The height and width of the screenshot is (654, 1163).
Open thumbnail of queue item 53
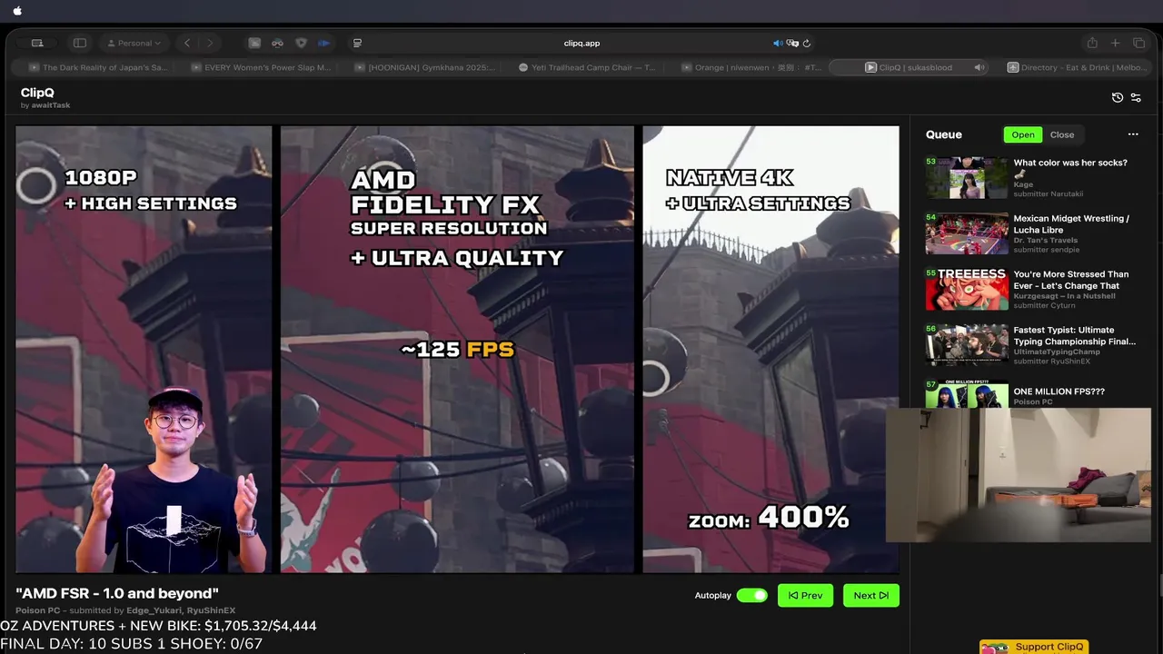coord(967,177)
